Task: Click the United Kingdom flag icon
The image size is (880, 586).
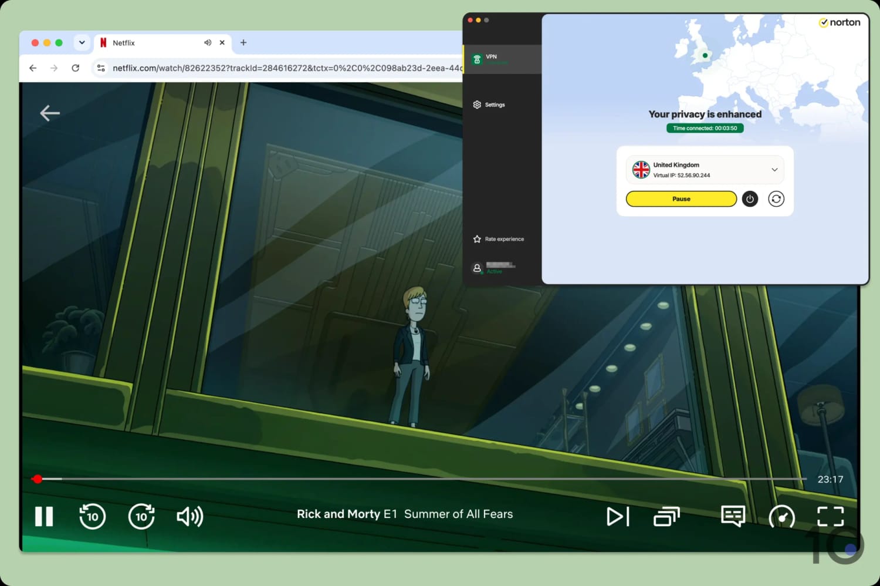Action: (641, 170)
